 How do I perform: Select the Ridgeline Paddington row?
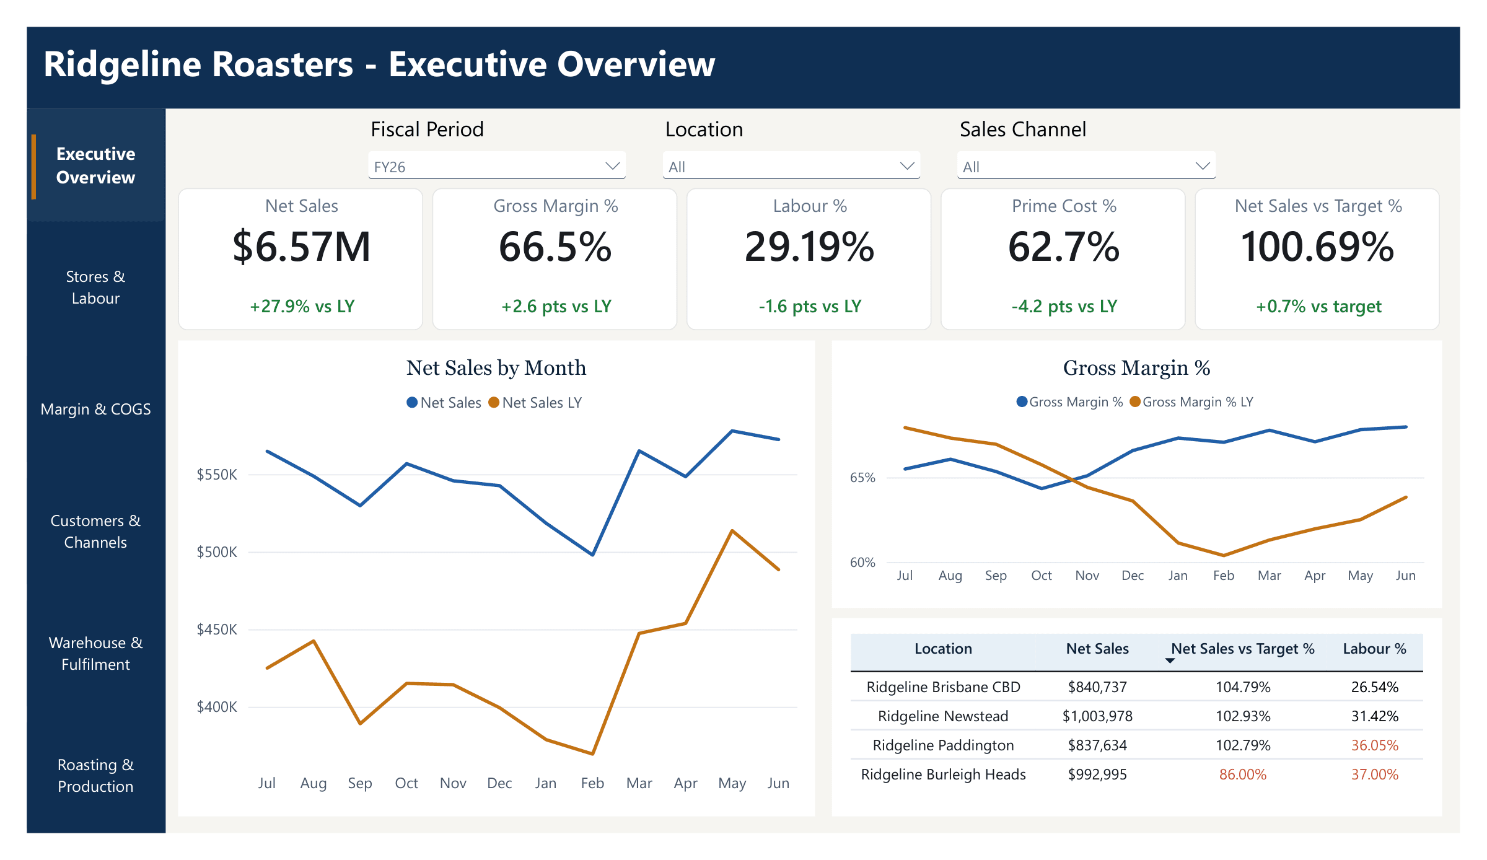coord(1137,745)
